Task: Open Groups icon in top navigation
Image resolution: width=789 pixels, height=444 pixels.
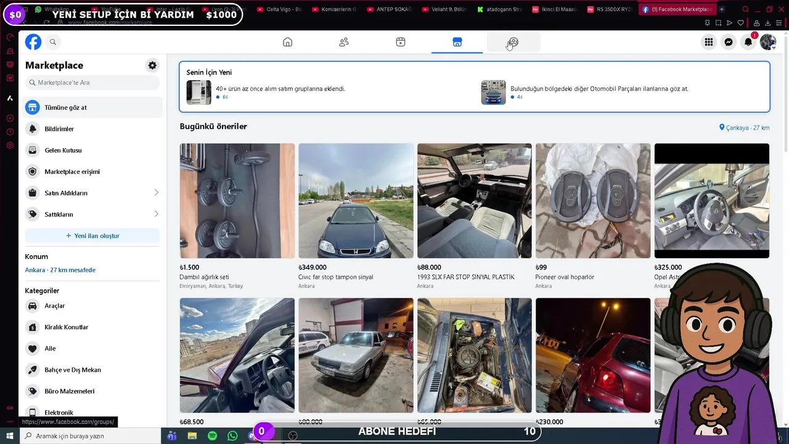Action: 513,42
